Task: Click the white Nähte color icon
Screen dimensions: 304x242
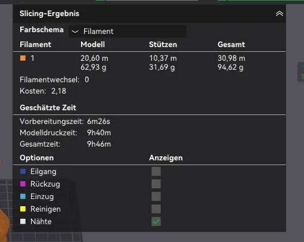Action: tap(23, 221)
